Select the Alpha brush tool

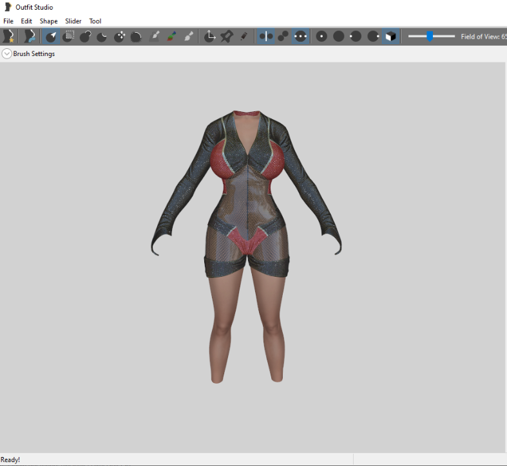pos(189,36)
